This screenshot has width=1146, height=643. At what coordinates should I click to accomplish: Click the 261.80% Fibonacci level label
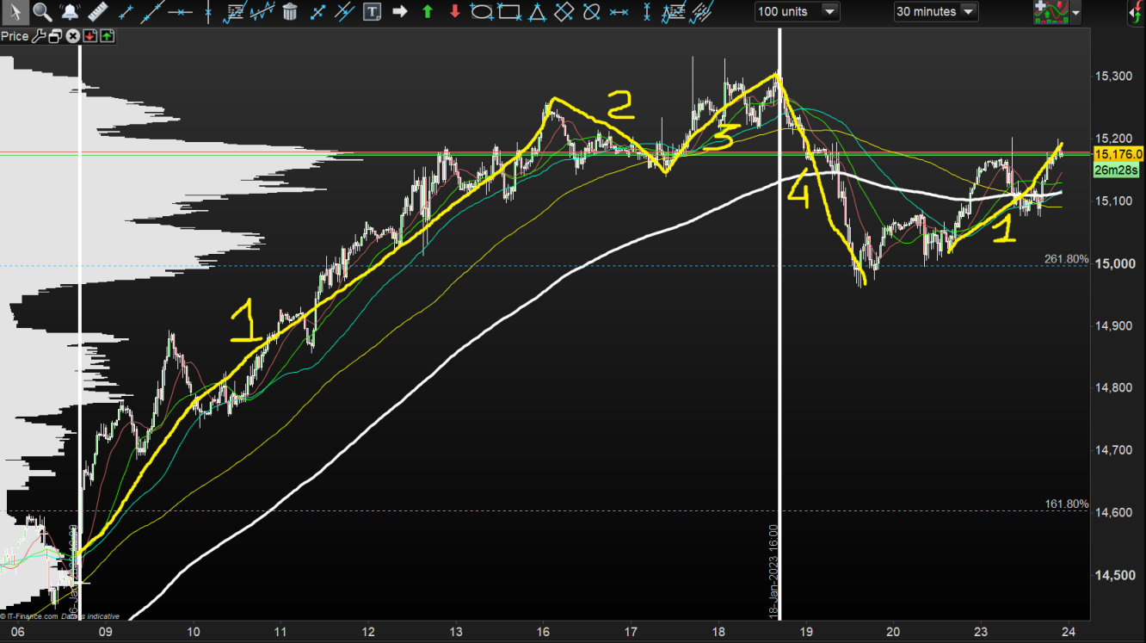(1067, 258)
